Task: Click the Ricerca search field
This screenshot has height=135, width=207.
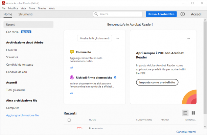Action: click(118, 14)
